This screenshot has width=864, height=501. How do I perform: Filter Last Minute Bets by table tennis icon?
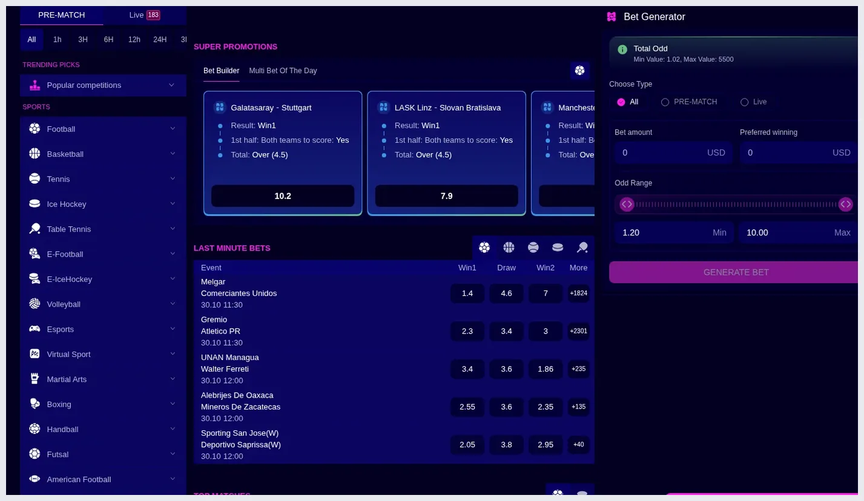pos(582,247)
